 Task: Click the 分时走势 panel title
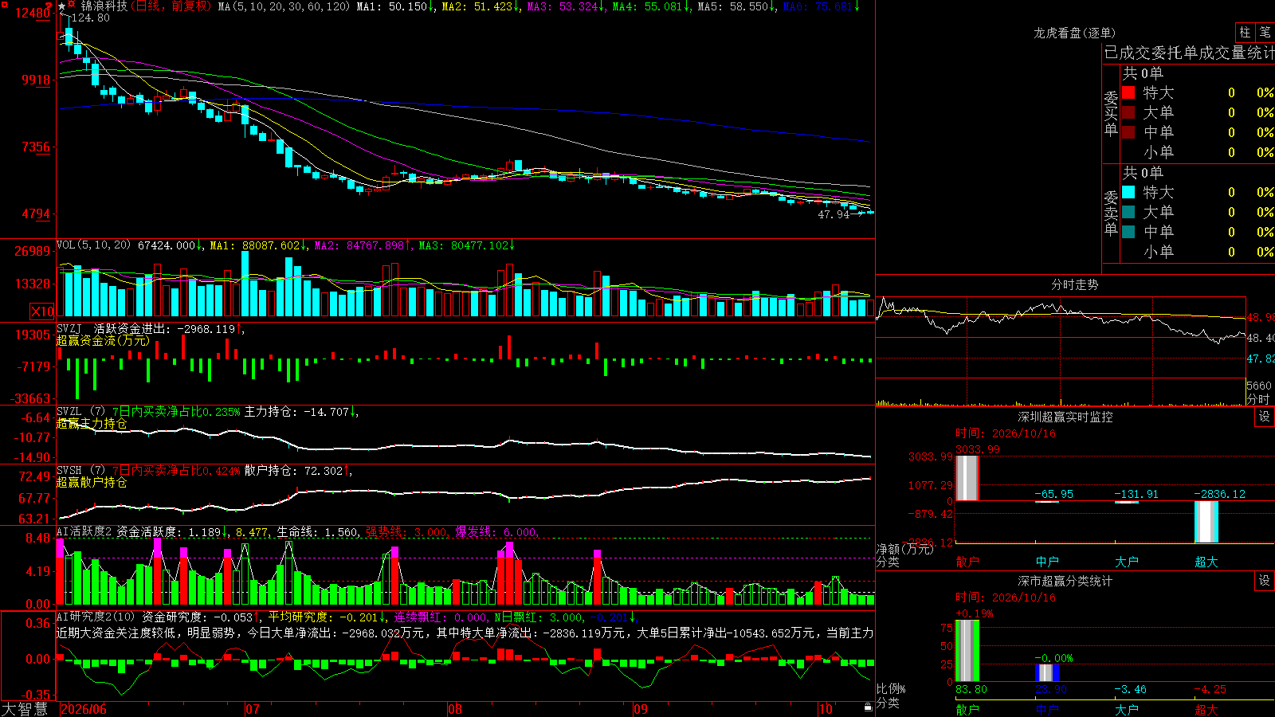pos(1074,284)
